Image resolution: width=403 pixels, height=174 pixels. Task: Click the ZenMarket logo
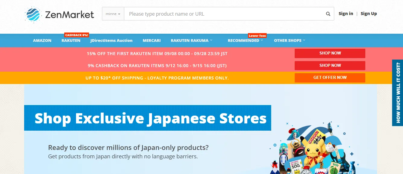(x=60, y=14)
